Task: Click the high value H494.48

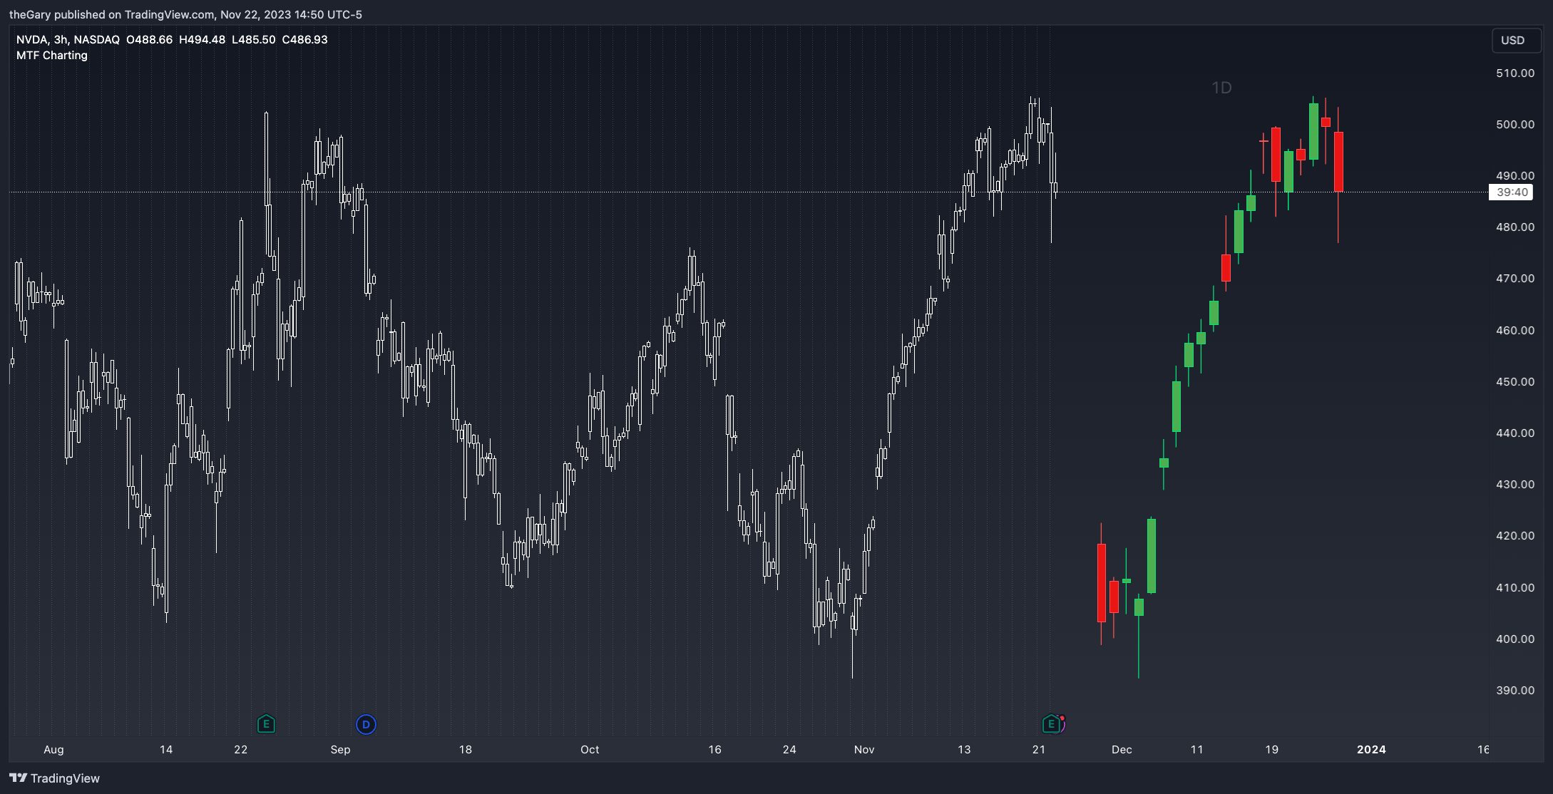Action: tap(202, 40)
